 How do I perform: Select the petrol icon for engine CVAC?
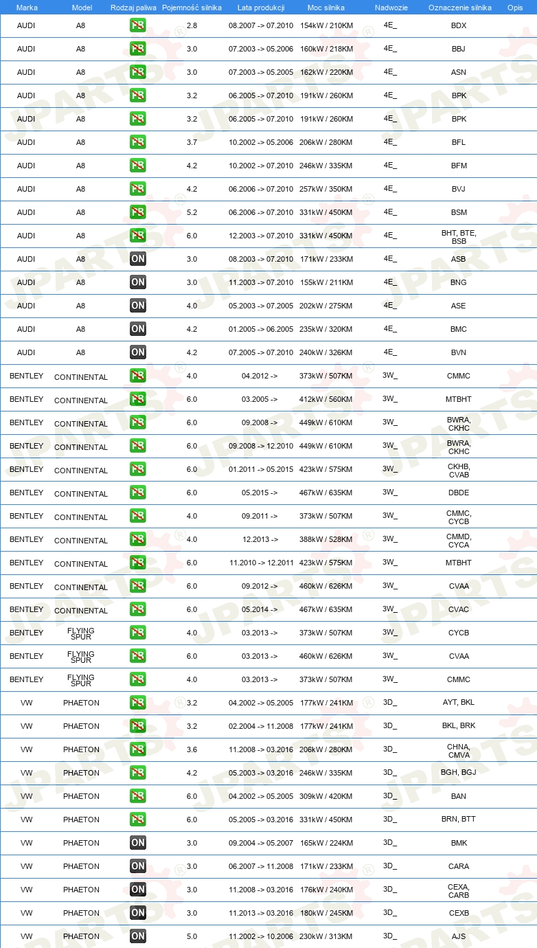coord(138,609)
